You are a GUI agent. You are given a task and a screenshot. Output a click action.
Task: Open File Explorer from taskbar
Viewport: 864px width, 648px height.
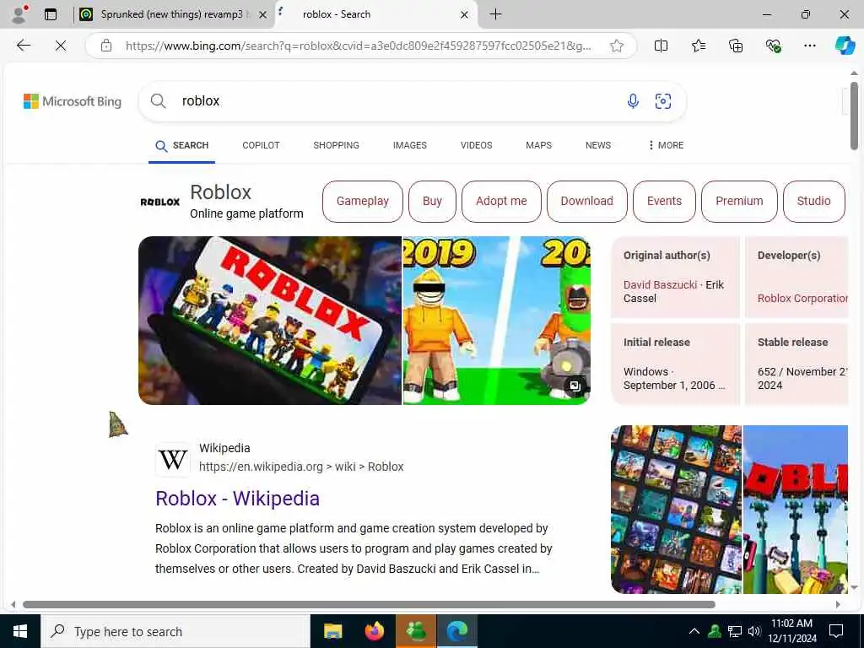[x=332, y=631]
